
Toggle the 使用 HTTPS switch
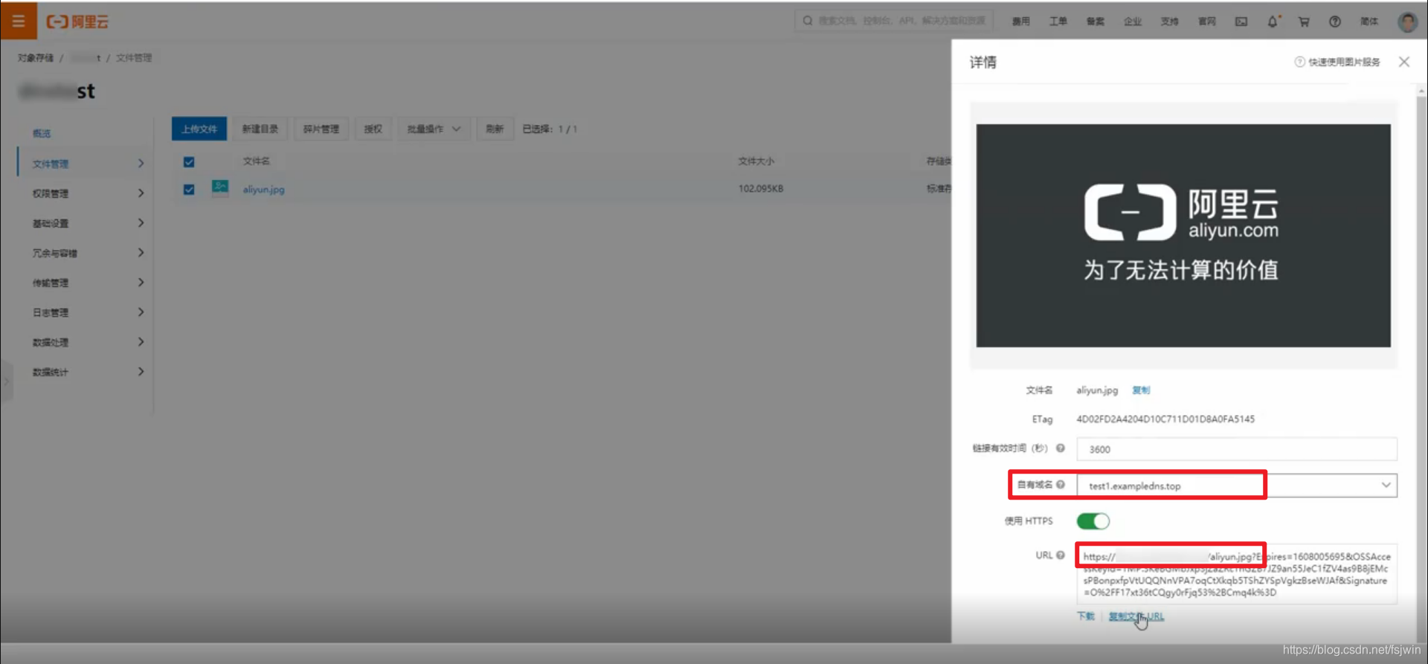click(x=1093, y=521)
